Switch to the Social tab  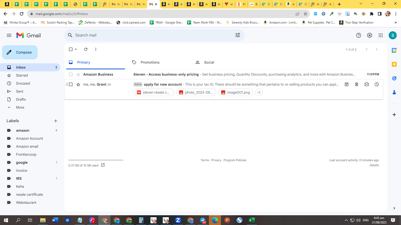click(222, 62)
